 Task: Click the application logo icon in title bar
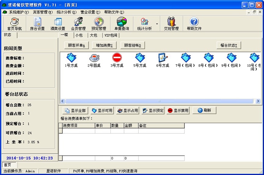point(4,5)
